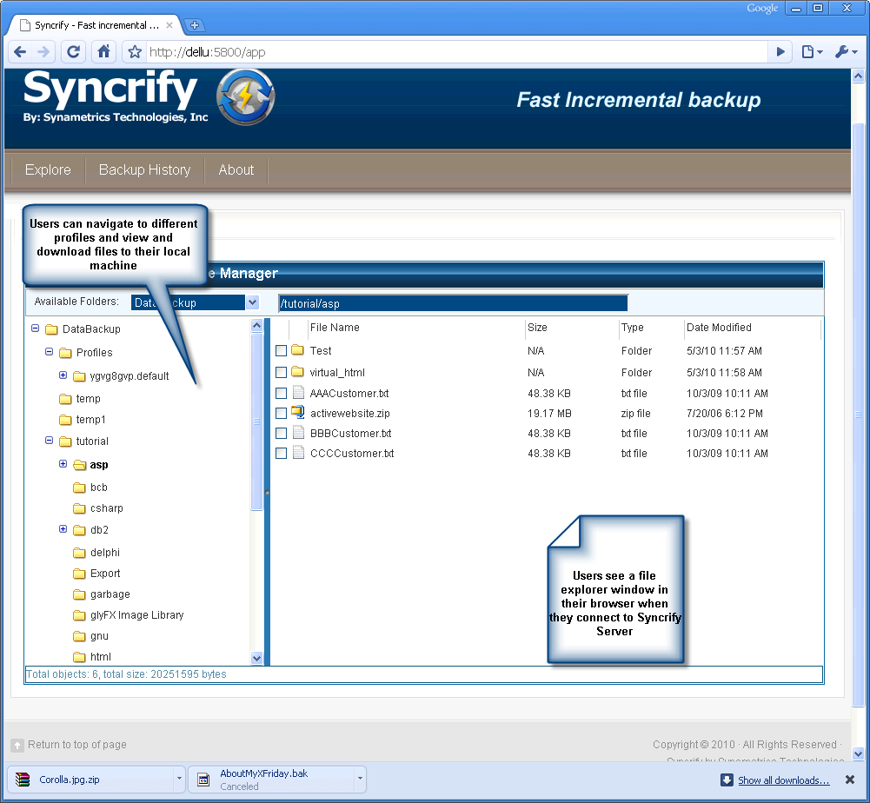The width and height of the screenshot is (870, 803).
Task: Click the Return to top arrow icon
Action: [17, 746]
